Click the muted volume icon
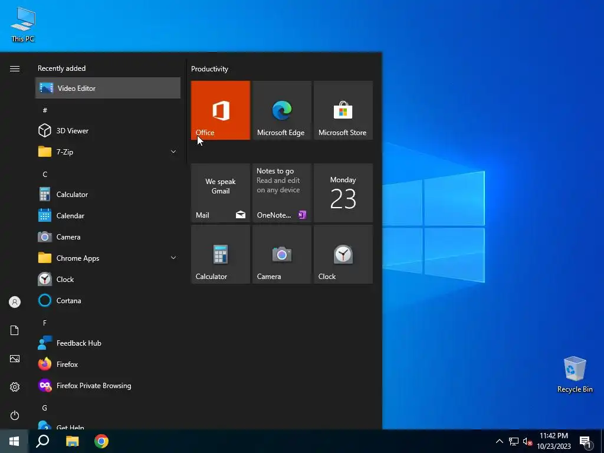Viewport: 604px width, 453px height. pos(527,441)
